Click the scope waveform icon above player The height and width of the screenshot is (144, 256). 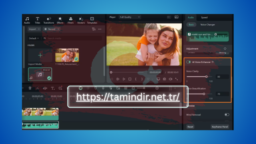pos(176,17)
